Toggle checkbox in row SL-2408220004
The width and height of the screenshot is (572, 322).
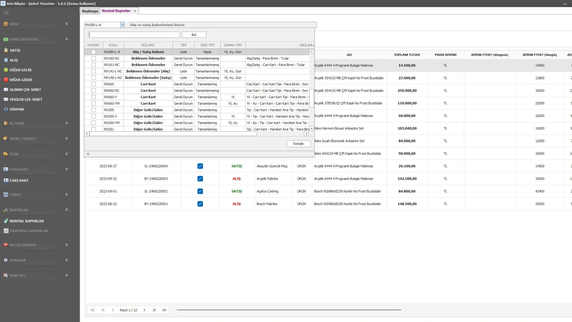200,166
